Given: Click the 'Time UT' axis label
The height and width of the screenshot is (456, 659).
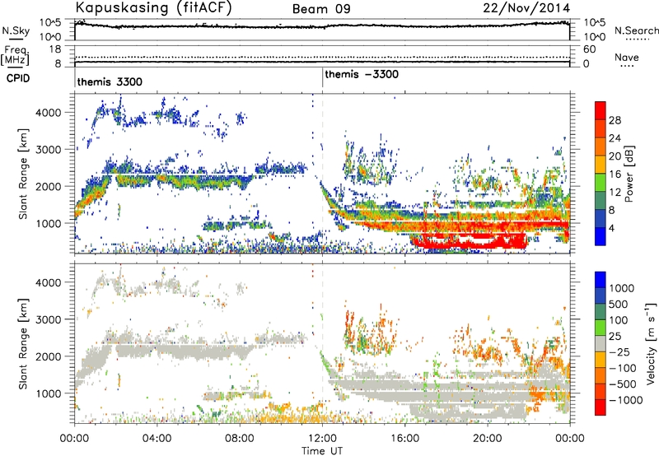Looking at the screenshot, I should [322, 451].
